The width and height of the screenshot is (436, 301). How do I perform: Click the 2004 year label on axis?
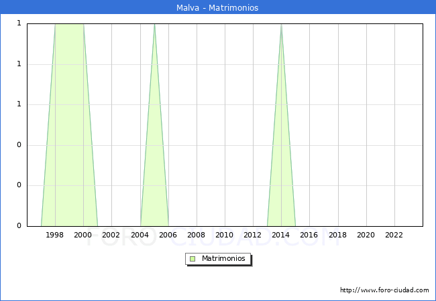pyautogui.click(x=140, y=235)
